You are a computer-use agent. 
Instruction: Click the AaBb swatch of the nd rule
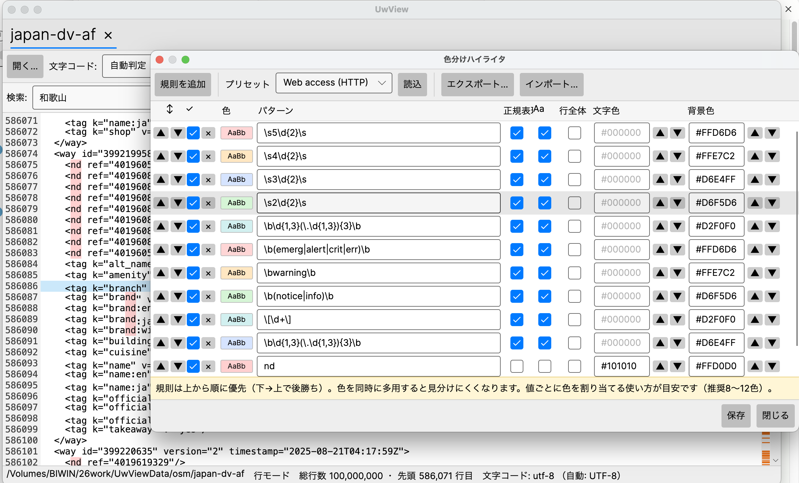236,366
